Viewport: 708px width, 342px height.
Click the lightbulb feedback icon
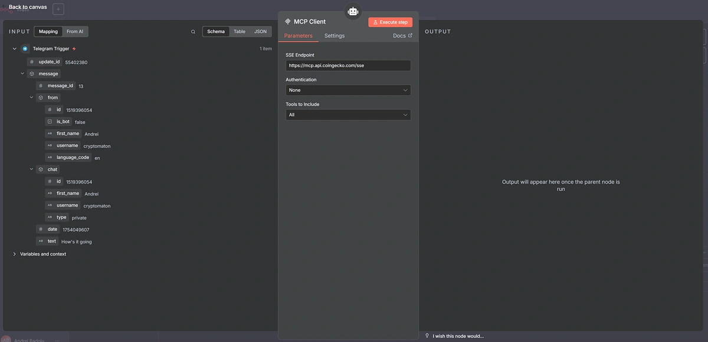pyautogui.click(x=427, y=336)
